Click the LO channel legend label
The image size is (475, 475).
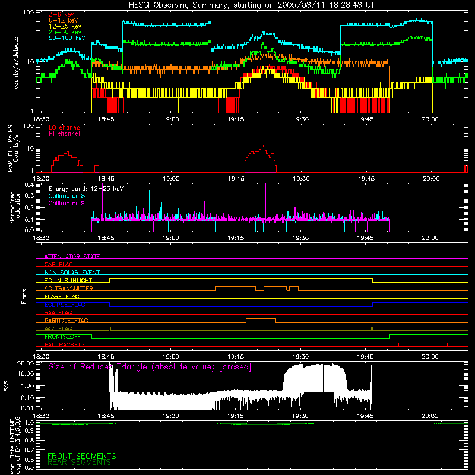pos(65,128)
